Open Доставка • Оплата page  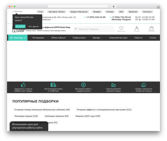pyautogui.click(x=56, y=12)
